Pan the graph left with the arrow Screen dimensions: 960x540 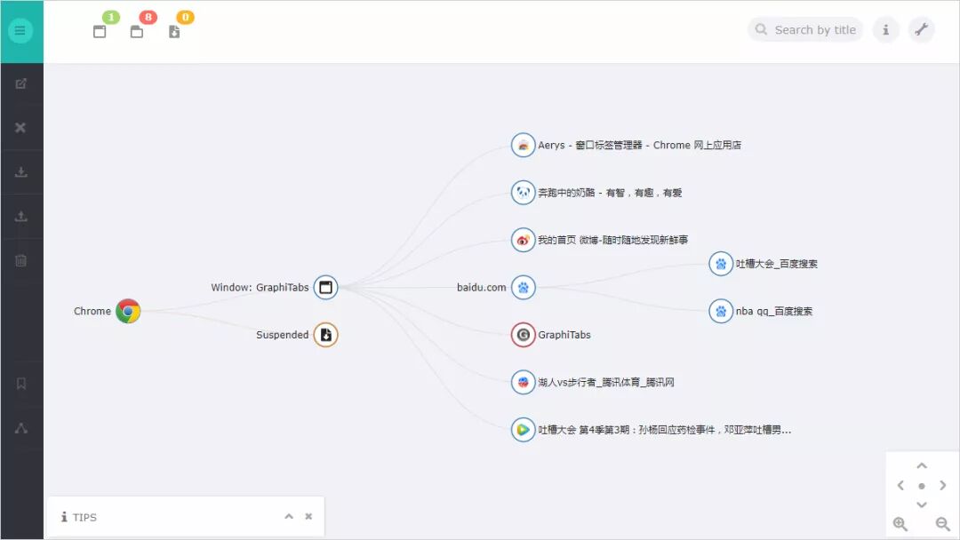click(x=900, y=486)
